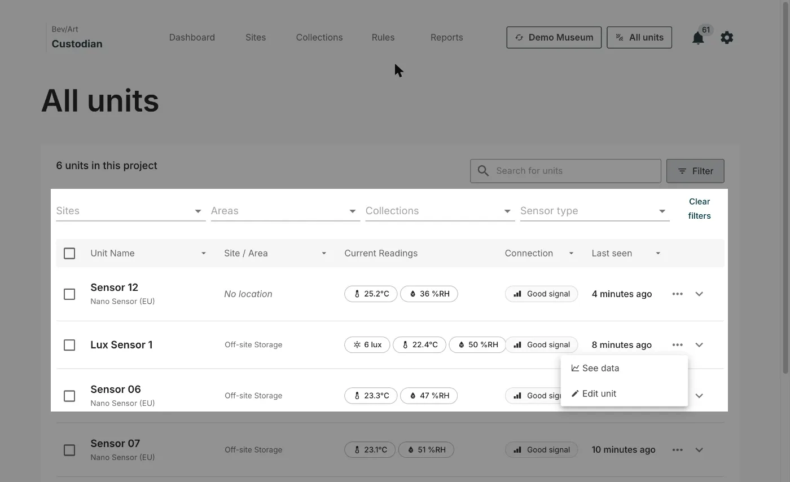This screenshot has width=790, height=482.
Task: Click the 6 lux light reading chip
Action: tap(367, 344)
